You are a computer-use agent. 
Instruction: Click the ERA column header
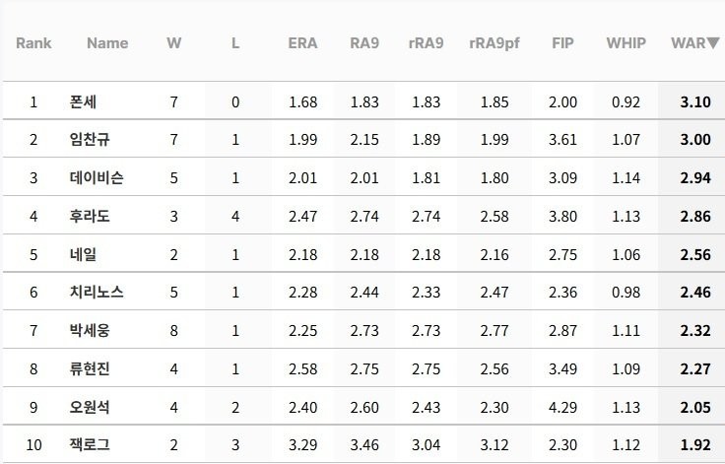point(302,43)
